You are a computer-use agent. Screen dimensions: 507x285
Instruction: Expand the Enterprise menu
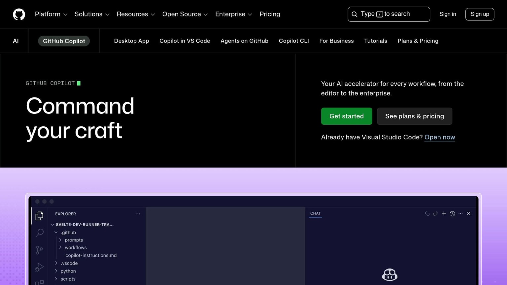(233, 14)
